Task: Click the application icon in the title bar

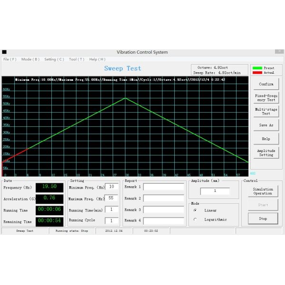Action: tap(4, 52)
